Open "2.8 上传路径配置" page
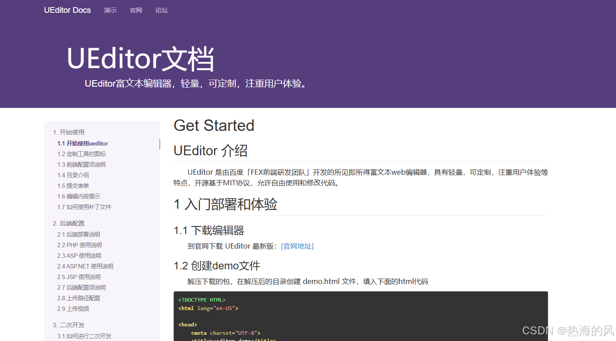Viewport: 616px width, 341px height. coord(79,298)
